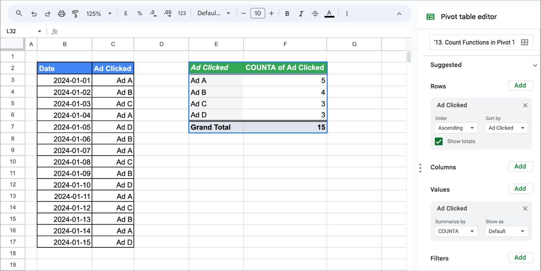Image resolution: width=541 pixels, height=271 pixels.
Task: Select pivot row label Ad C
Action: [216, 104]
